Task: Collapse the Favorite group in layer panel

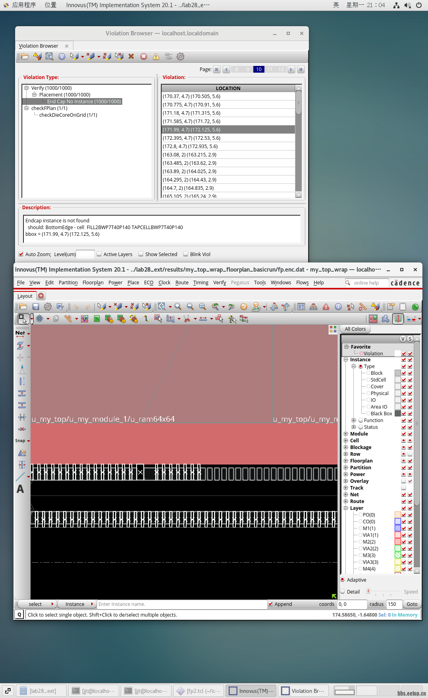Action: (x=346, y=347)
